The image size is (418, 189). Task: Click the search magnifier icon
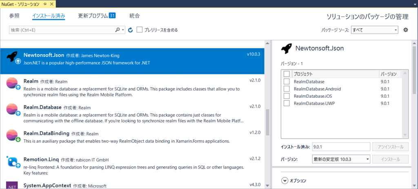(x=118, y=30)
